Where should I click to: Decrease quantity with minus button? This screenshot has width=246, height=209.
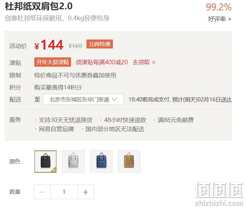tap(42, 192)
